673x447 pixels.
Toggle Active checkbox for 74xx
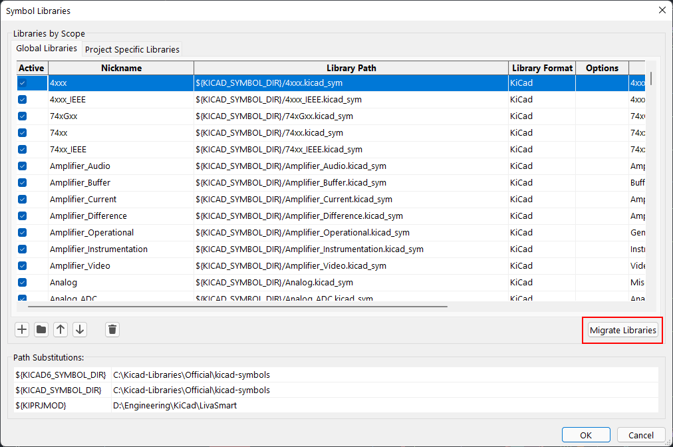(x=23, y=132)
